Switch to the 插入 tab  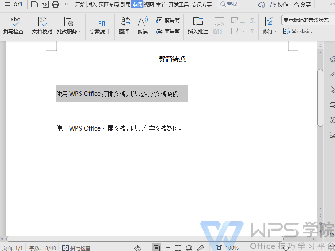coord(92,4)
